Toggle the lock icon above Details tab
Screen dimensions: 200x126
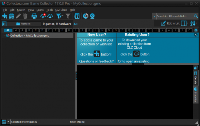pyautogui.click(x=196, y=68)
